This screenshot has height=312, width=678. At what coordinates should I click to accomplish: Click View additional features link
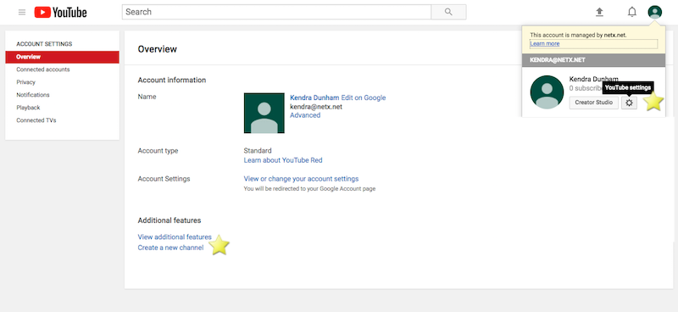(175, 237)
